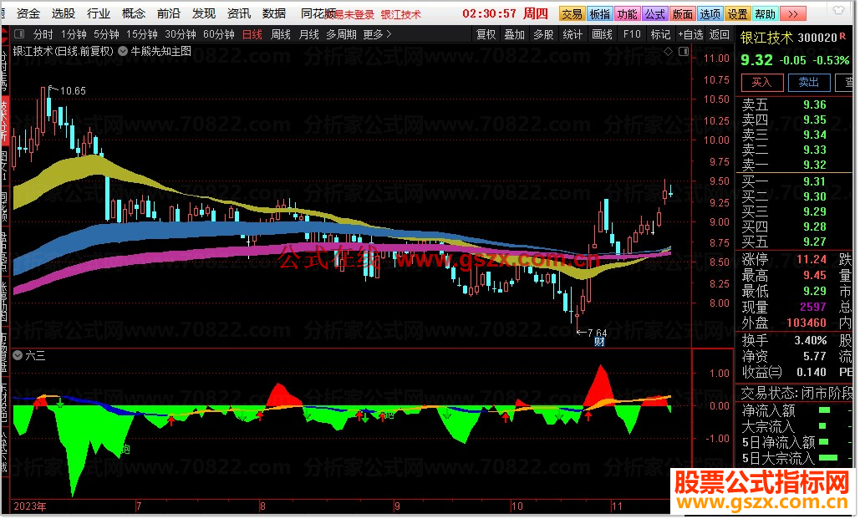The height and width of the screenshot is (519, 860).
Task: Open the 公式 formula manager
Action: tap(655, 13)
